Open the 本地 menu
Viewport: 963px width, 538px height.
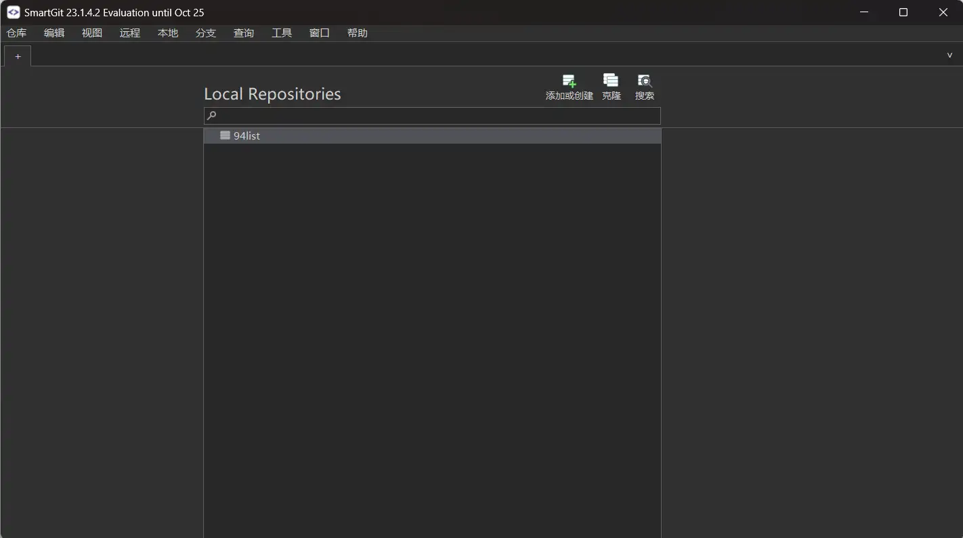pyautogui.click(x=168, y=33)
